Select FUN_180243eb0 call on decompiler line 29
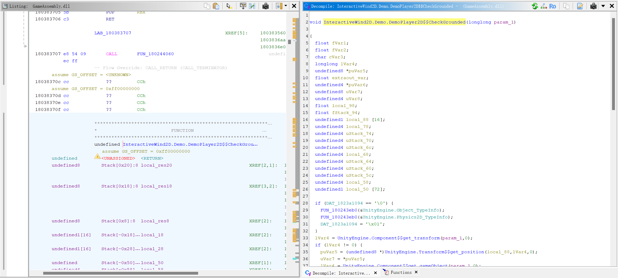Image resolution: width=618 pixels, height=278 pixels. coord(339,210)
